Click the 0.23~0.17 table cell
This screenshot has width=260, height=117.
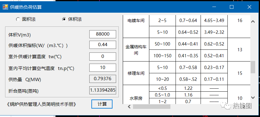pyautogui.click(x=214, y=68)
